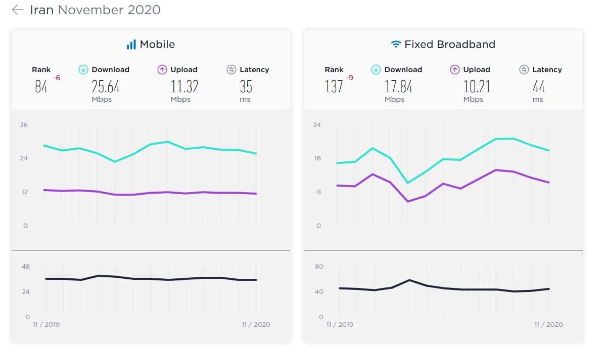Click the Mobile Upload arrow icon
This screenshot has height=356, width=602.
click(162, 70)
